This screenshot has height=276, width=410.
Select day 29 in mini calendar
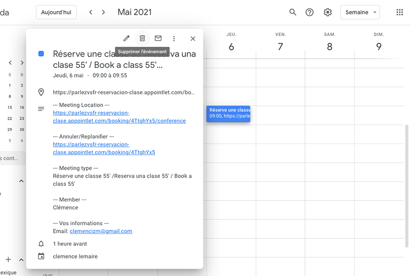point(9,130)
